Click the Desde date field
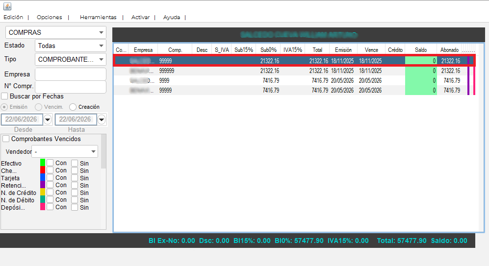This screenshot has width=489, height=266. point(22,120)
